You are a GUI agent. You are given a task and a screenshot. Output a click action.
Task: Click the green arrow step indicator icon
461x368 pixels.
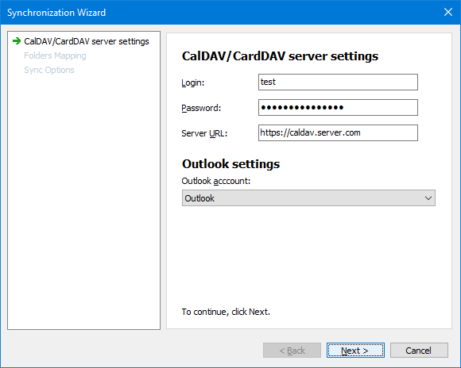17,41
